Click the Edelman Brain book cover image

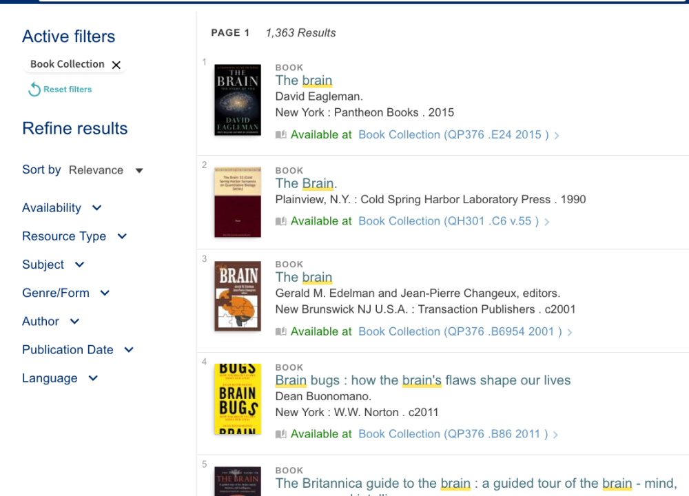pyautogui.click(x=238, y=296)
